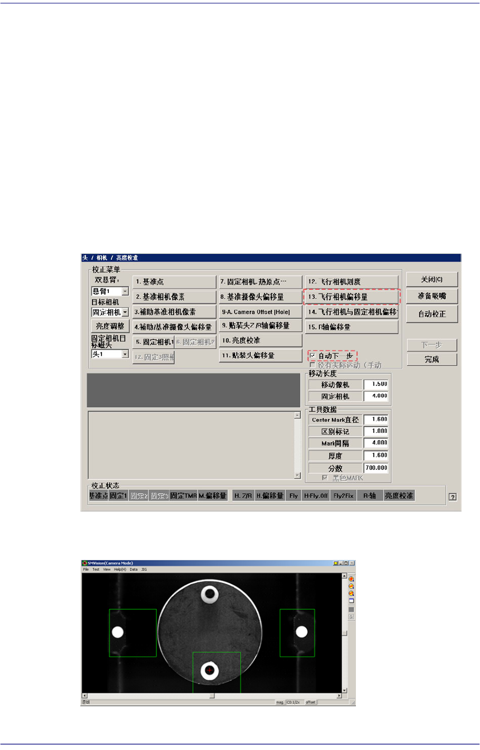Click the 3.辅助基准相机像素 button
Image resolution: width=480 pixels, height=750 pixels.
[x=174, y=312]
